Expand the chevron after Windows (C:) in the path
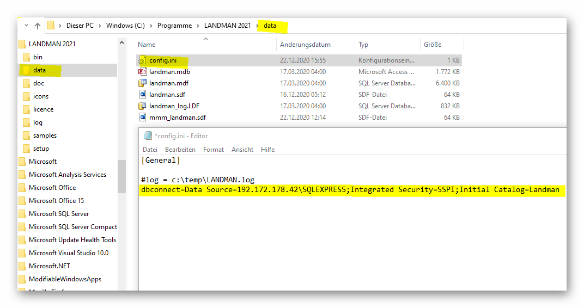Viewport: 584px width, 308px height. [151, 26]
